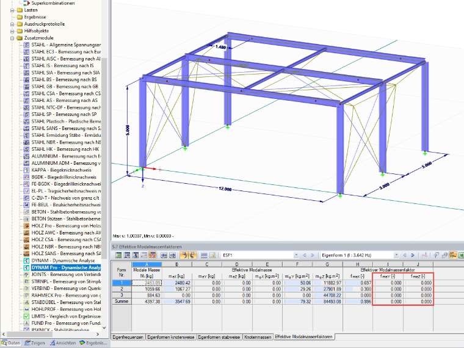Click first table toolbar icon left of ESF1
The image size is (464, 348).
[x=118, y=255]
